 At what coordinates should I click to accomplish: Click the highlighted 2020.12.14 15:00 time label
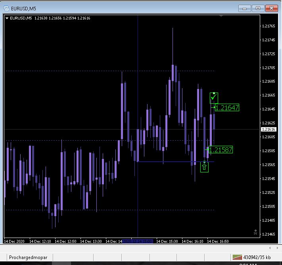[138, 241]
